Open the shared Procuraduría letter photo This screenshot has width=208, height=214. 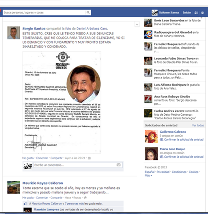click(x=62, y=102)
